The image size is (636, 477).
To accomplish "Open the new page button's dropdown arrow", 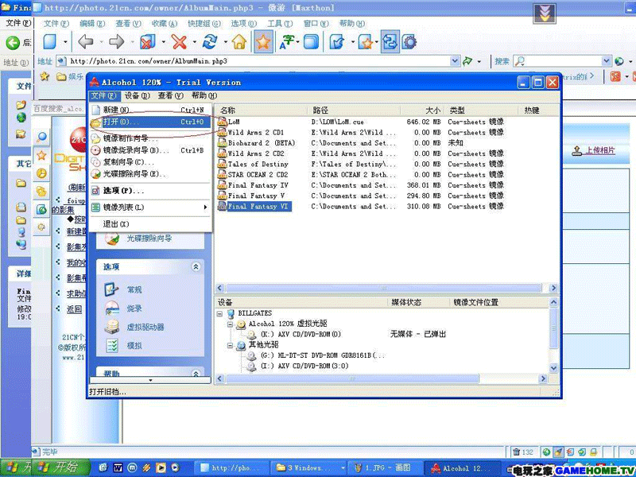I will coord(65,42).
